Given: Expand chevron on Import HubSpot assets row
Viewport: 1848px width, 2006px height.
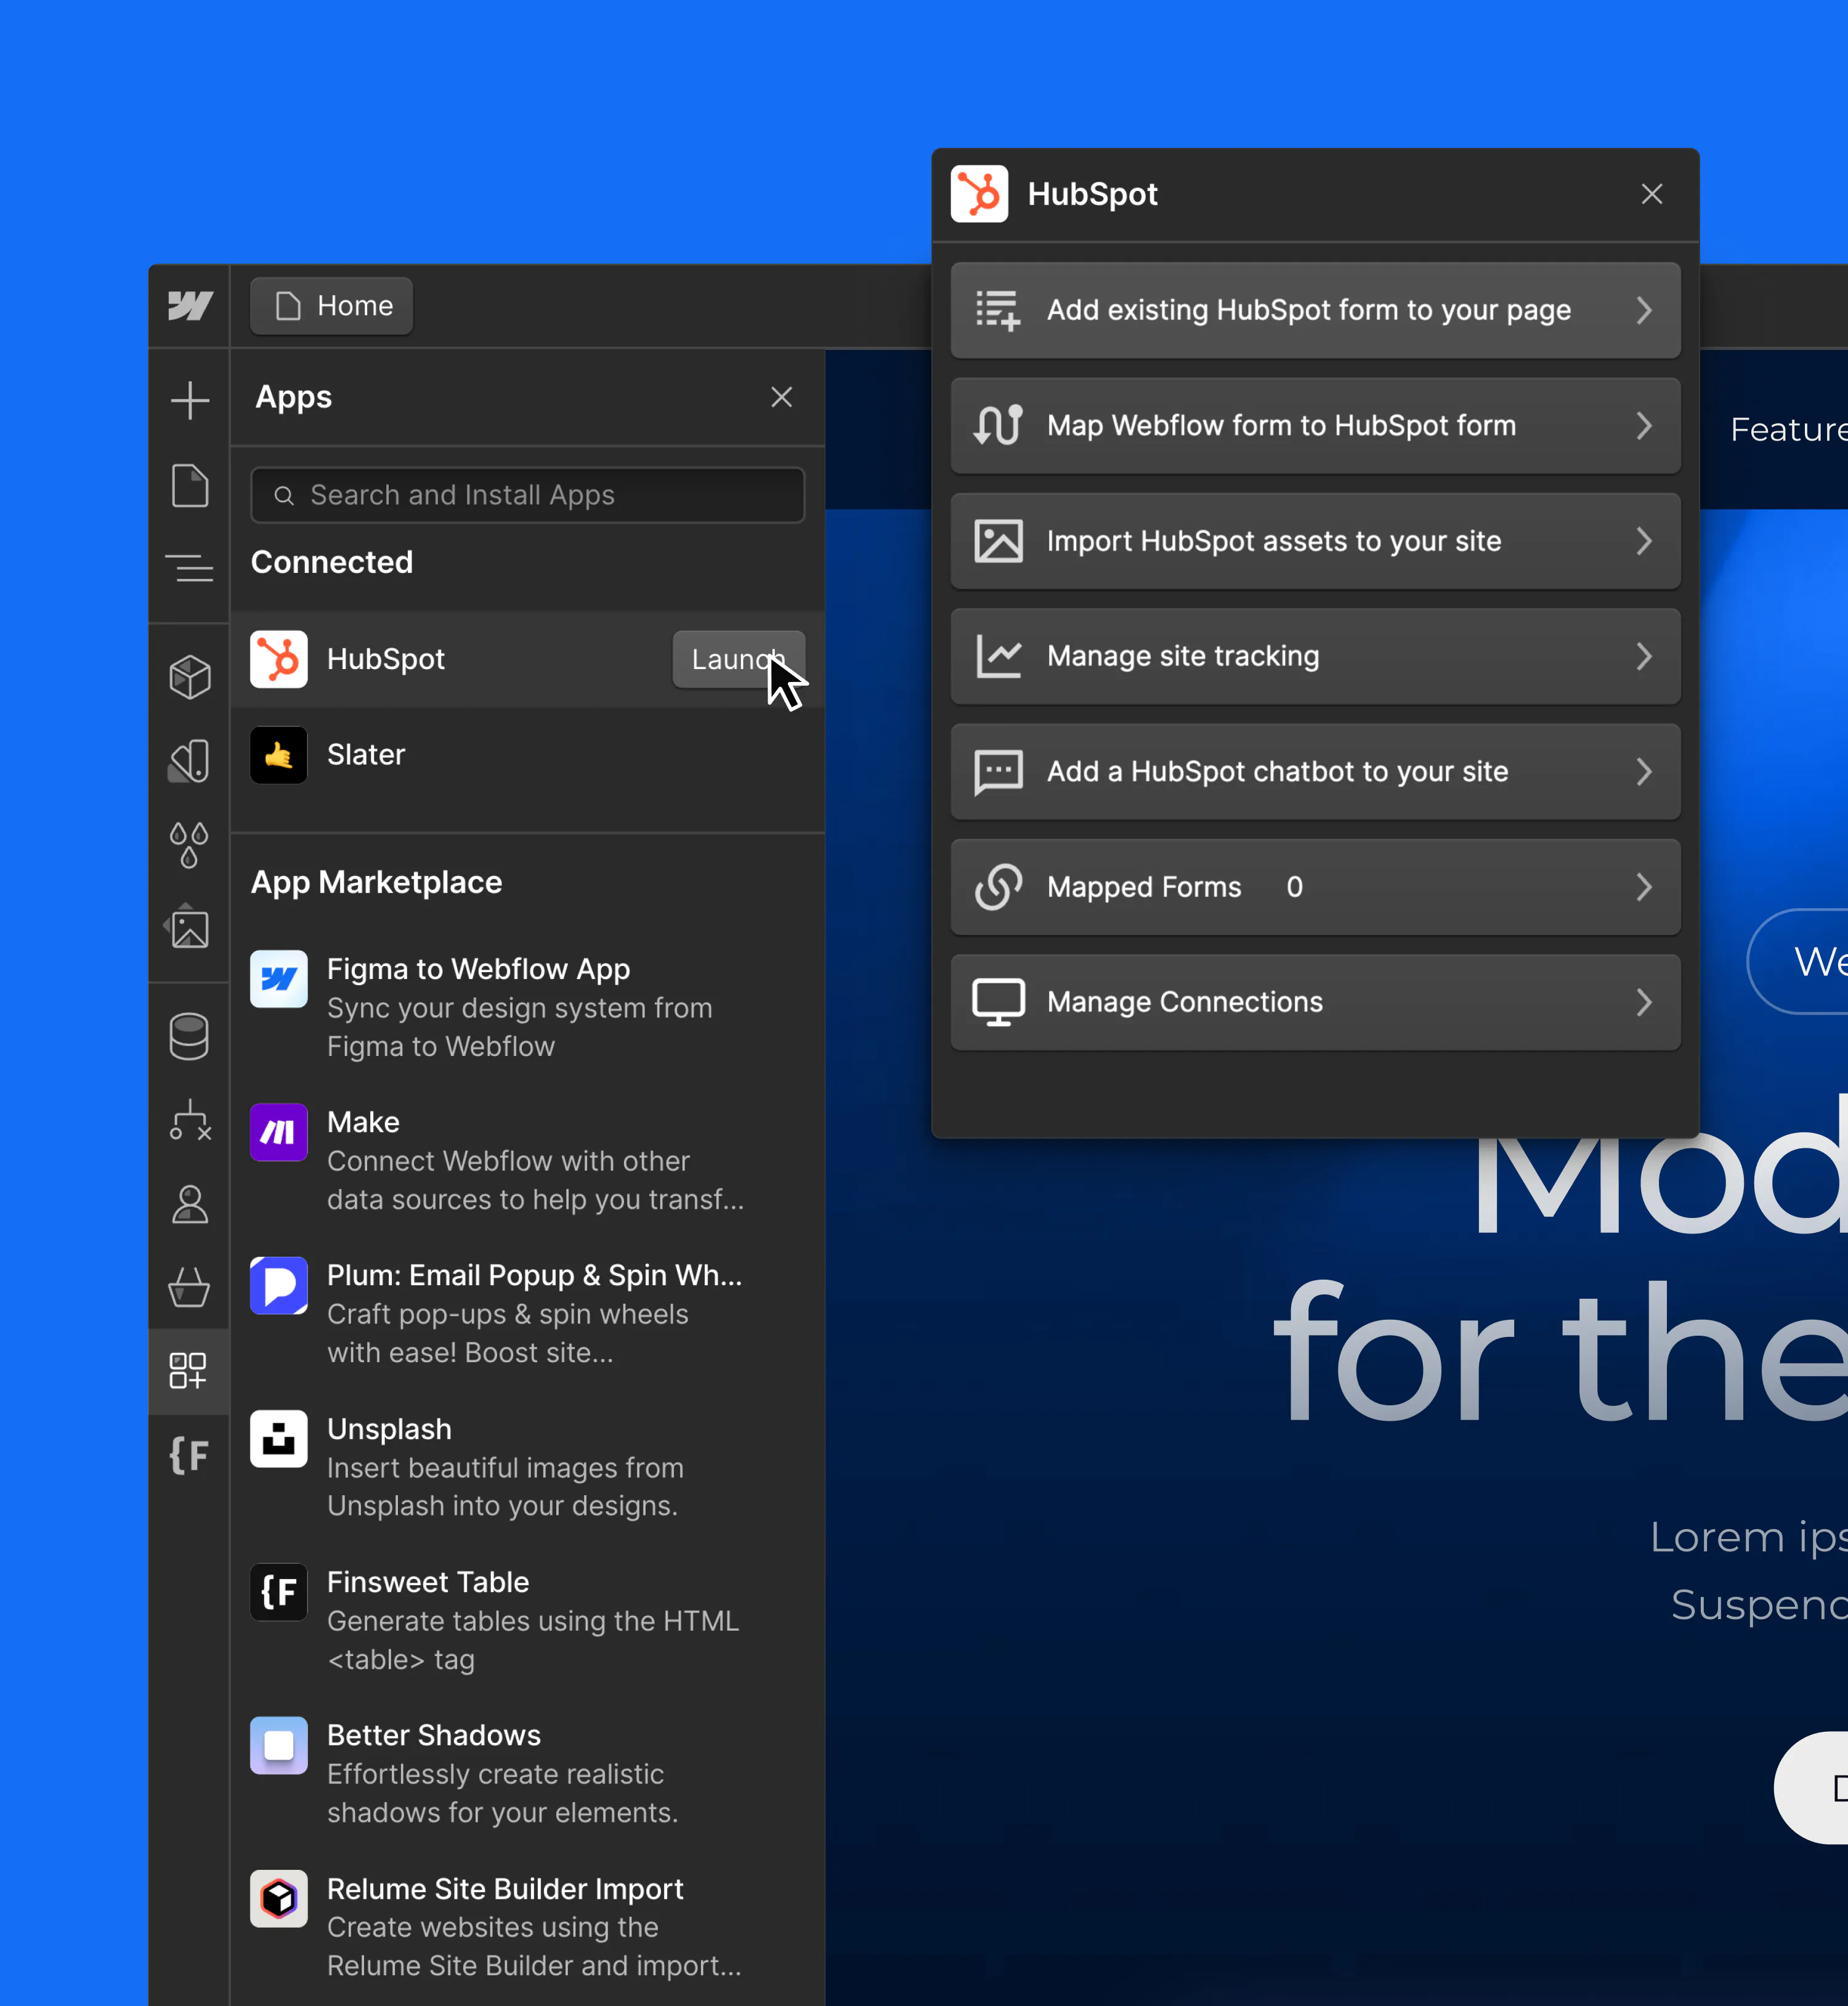Looking at the screenshot, I should click(x=1644, y=541).
